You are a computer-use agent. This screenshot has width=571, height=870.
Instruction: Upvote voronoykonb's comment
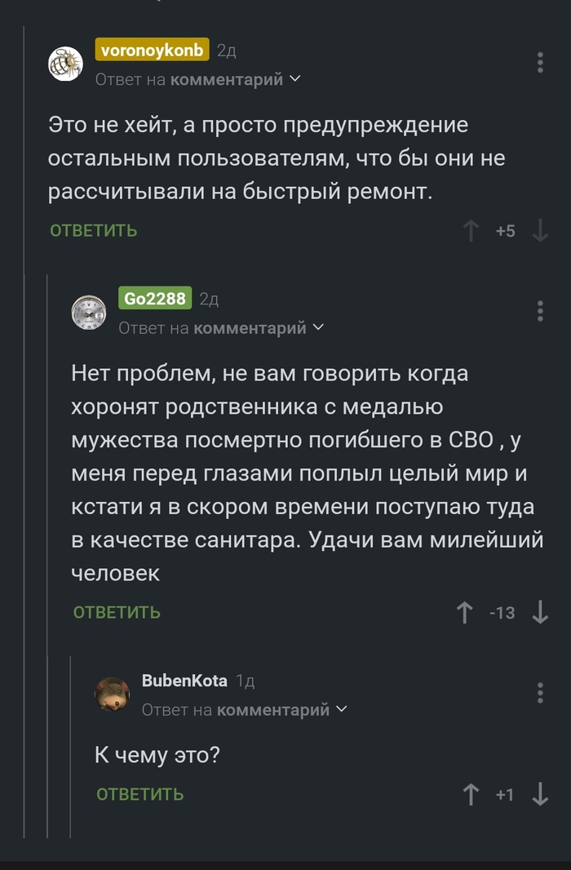(471, 231)
